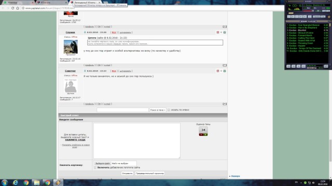Enable 'Включить добавление логотипа сайта' checkbox

(x=95, y=167)
